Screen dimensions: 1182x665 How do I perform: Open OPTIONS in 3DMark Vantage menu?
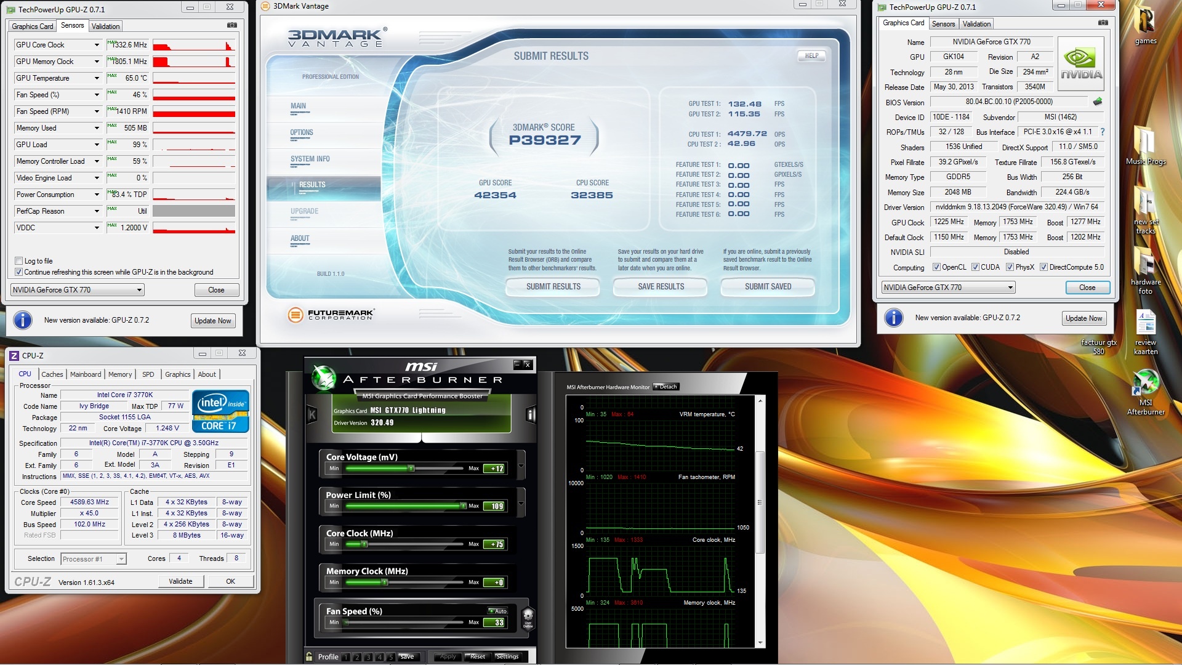point(302,132)
